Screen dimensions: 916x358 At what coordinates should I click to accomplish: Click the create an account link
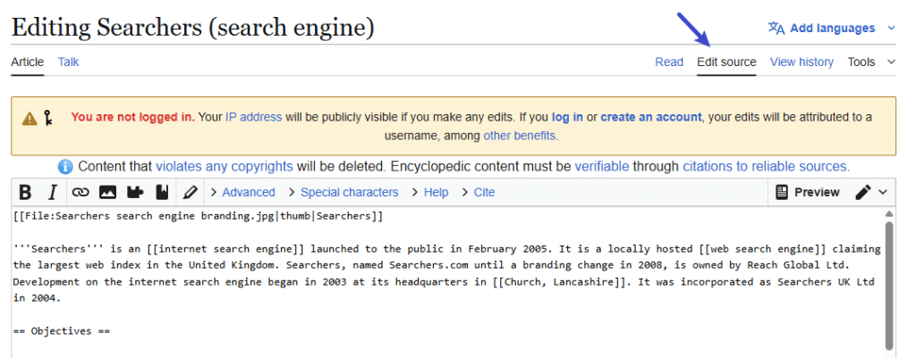[651, 117]
